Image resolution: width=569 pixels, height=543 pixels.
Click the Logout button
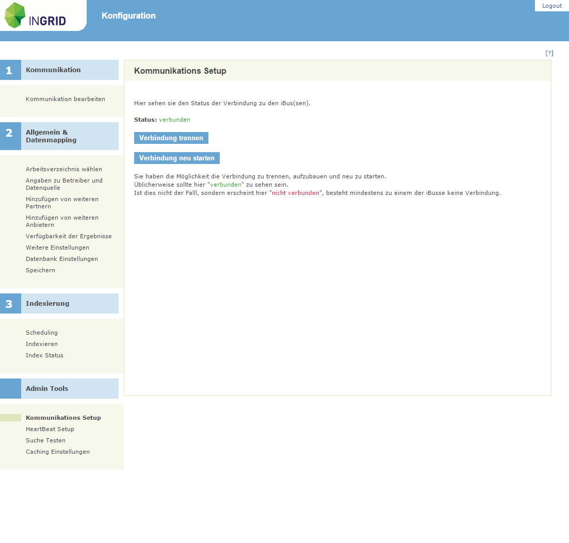[551, 5]
